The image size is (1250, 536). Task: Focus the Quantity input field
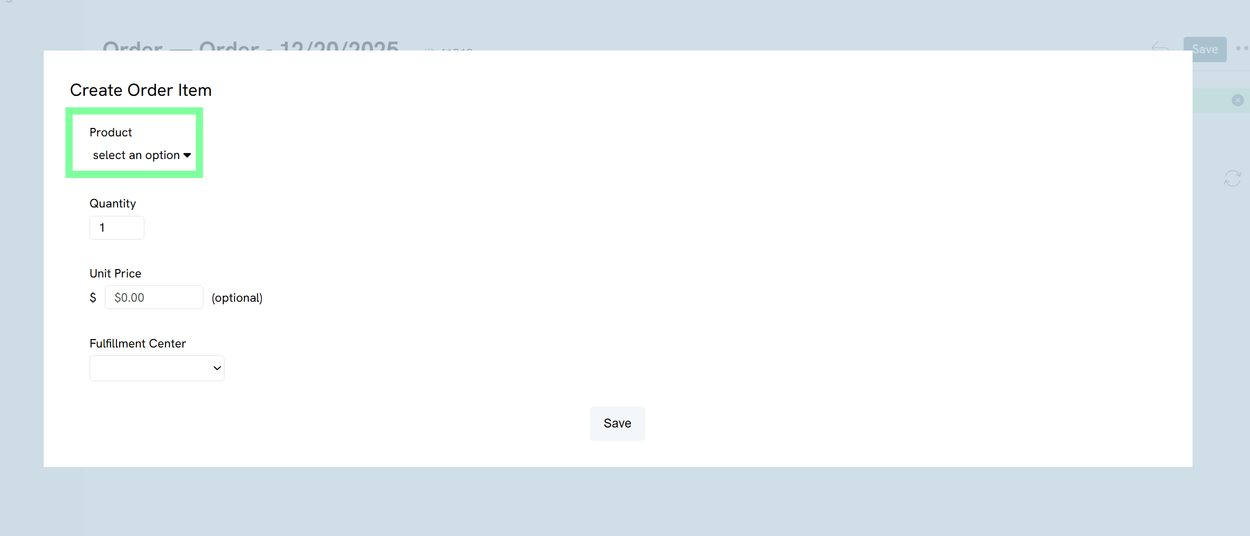pyautogui.click(x=116, y=228)
